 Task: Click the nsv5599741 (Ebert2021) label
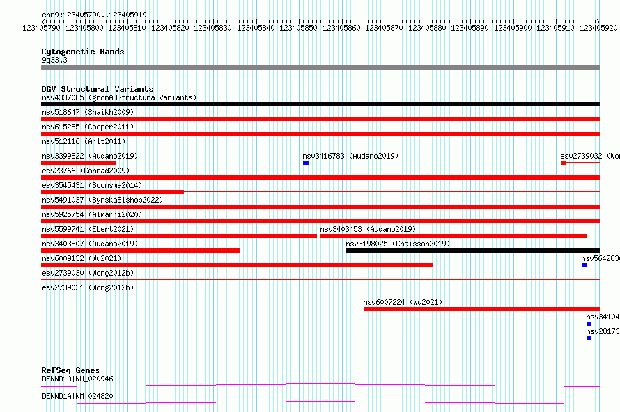coord(88,229)
